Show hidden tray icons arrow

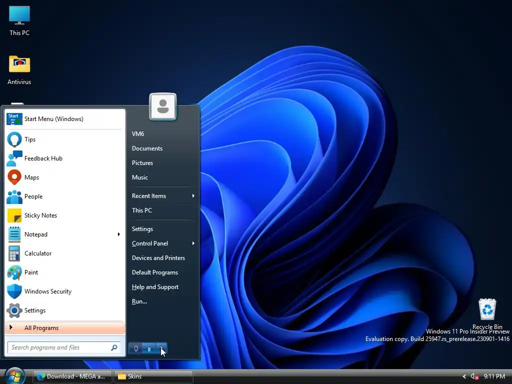[x=464, y=376]
